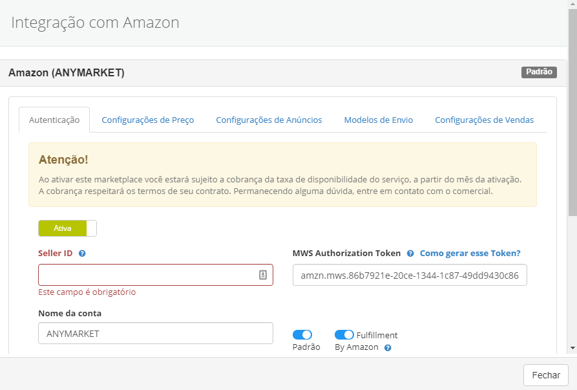Viewport: 577px width, 390px height.
Task: Click the 'Seller ID' field label
Action: click(55, 254)
